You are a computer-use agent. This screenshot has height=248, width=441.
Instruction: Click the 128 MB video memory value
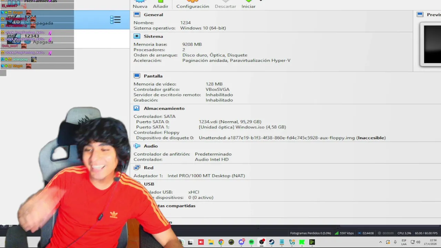214,84
